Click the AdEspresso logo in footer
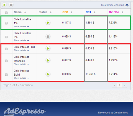The width and height of the screenshot is (133, 116). coord(25,111)
